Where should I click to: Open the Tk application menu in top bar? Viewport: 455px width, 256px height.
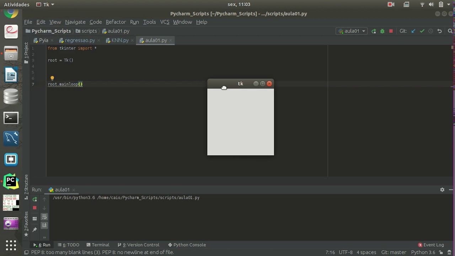click(x=45, y=5)
